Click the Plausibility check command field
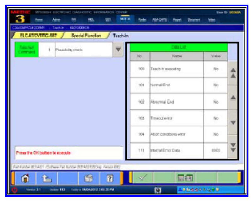251x205 pixels. [83, 50]
